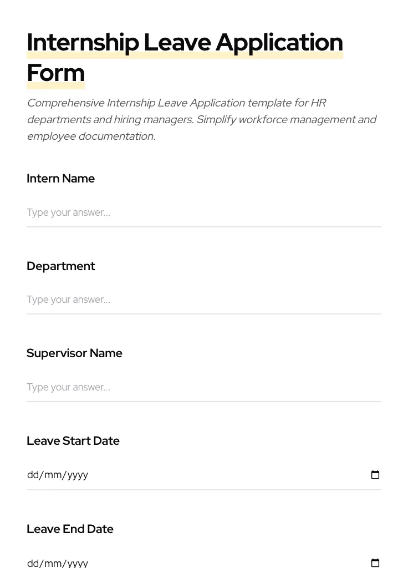The height and width of the screenshot is (568, 408).
Task: Click the italic form description paragraph
Action: tap(202, 119)
